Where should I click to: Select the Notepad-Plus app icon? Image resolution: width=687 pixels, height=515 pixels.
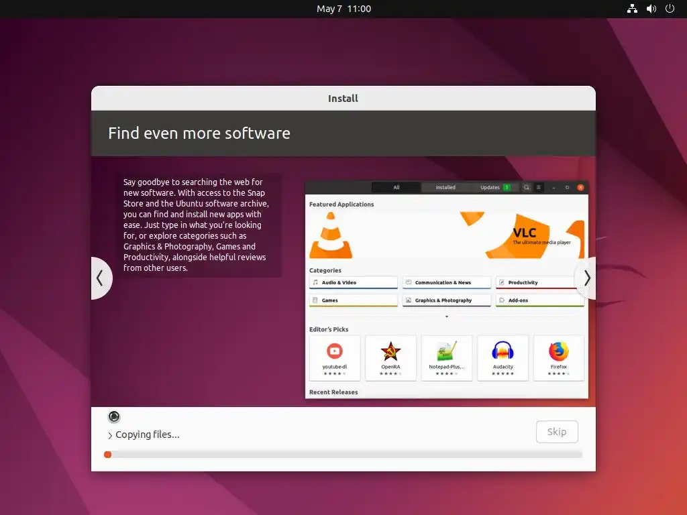[x=447, y=351]
